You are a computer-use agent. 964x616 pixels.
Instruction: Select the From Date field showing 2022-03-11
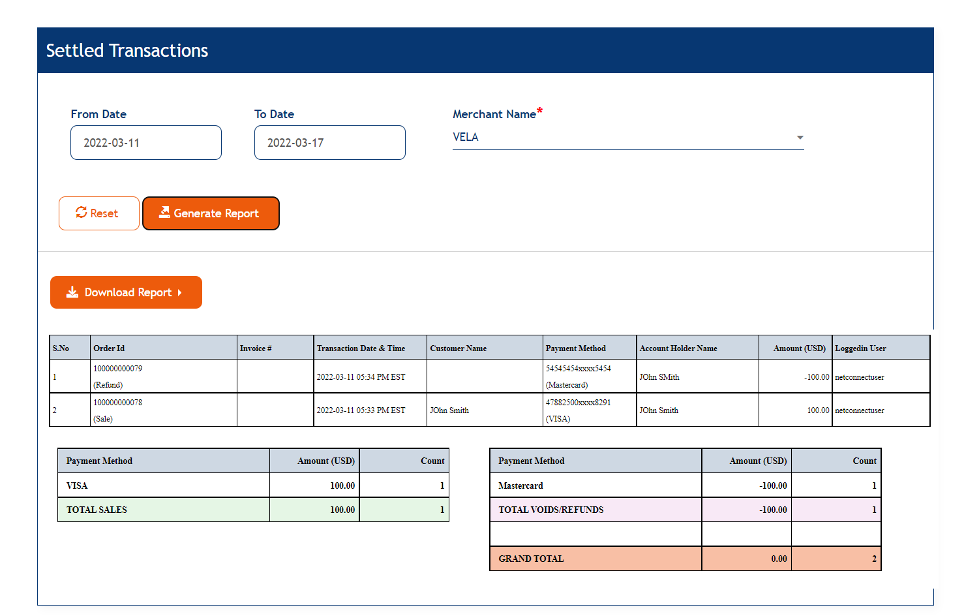(145, 142)
